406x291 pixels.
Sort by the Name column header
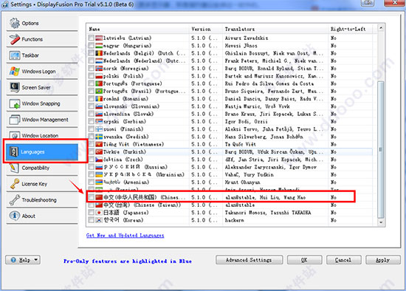pyautogui.click(x=138, y=29)
